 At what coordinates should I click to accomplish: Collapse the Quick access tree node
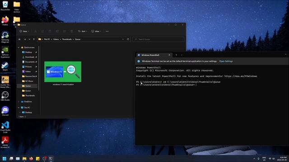point(19,47)
